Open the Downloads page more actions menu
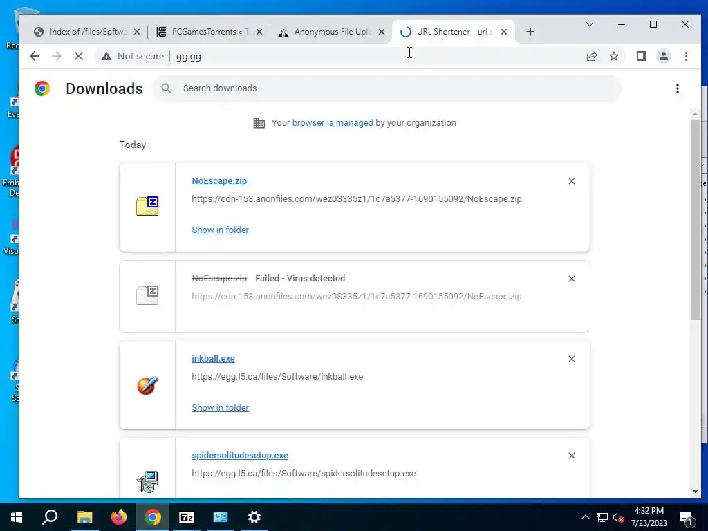Image resolution: width=708 pixels, height=531 pixels. [678, 88]
